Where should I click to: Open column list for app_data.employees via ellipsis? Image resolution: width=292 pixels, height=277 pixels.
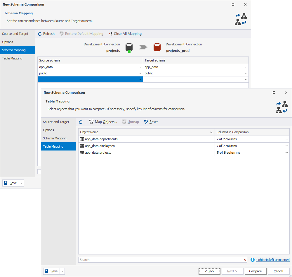(287, 146)
